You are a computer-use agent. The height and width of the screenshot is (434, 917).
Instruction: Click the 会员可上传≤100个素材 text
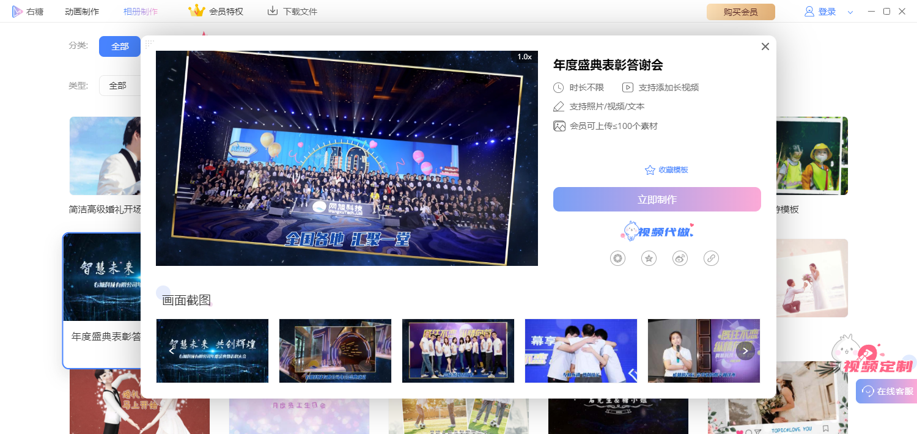tap(613, 126)
